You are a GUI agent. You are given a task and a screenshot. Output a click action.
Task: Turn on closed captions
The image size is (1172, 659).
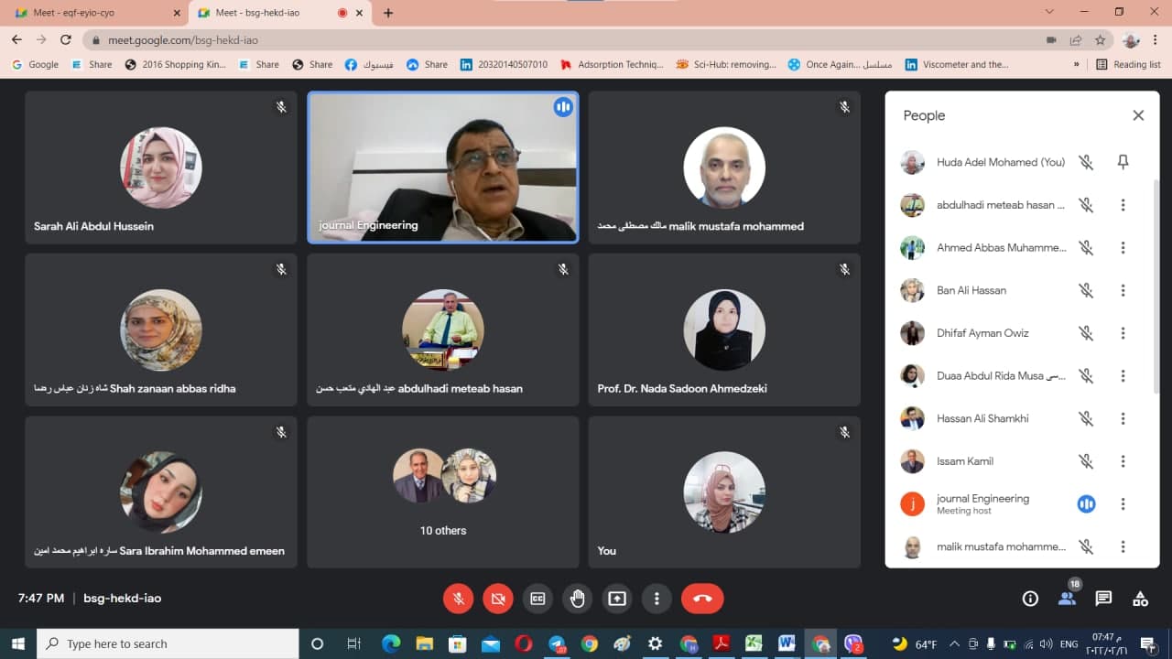[538, 599]
